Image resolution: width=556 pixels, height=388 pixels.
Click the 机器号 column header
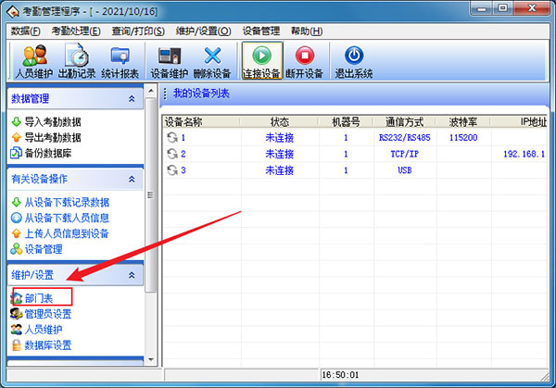(346, 122)
